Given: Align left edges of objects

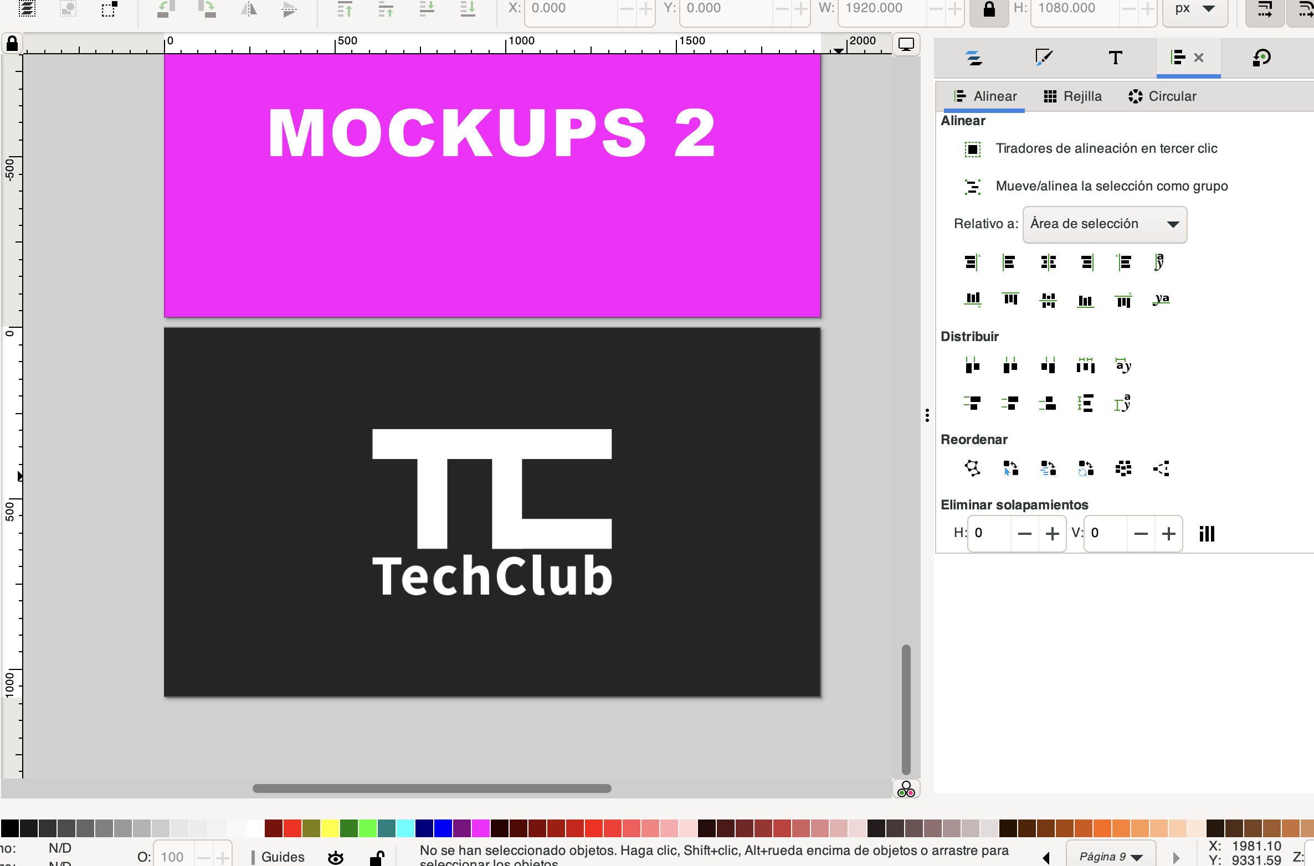Looking at the screenshot, I should [1010, 262].
